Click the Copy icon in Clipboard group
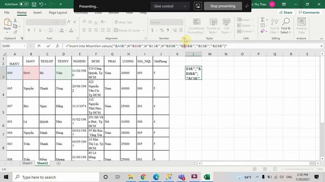The height and width of the screenshot is (182, 325). (15, 26)
